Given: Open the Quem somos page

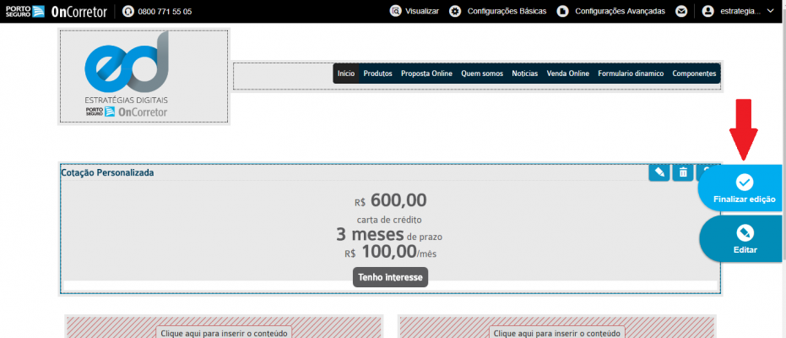Looking at the screenshot, I should tap(482, 74).
